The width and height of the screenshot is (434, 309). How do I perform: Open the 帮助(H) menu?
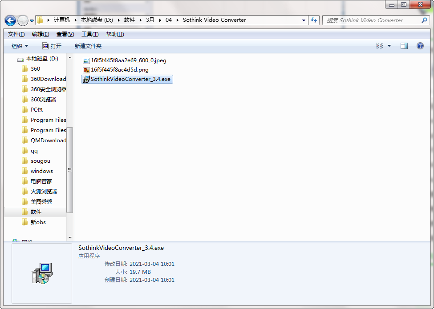click(115, 34)
